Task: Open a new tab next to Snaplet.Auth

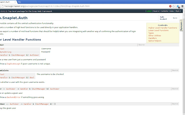Action: tap(19, 2)
